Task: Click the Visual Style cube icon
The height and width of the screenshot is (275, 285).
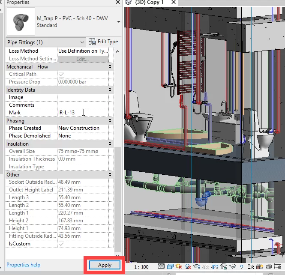Action: [170, 266]
